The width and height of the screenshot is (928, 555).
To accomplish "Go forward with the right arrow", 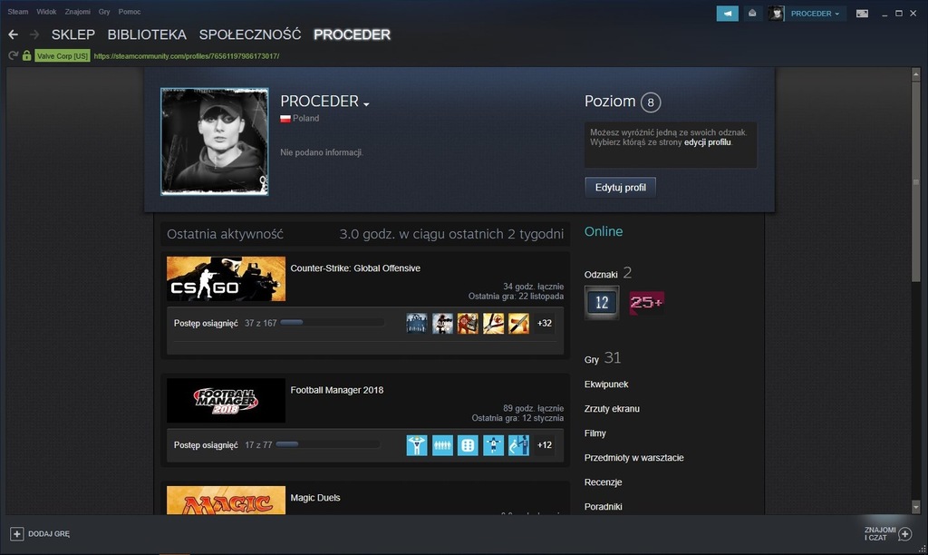I will tap(34, 35).
